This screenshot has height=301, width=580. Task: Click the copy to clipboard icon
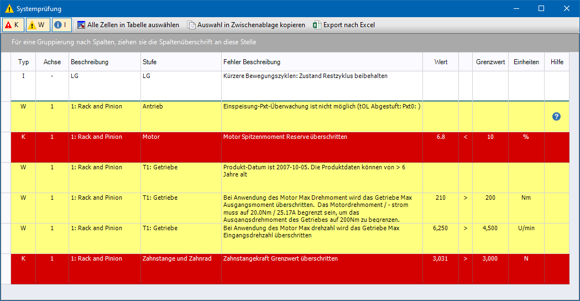tap(191, 25)
